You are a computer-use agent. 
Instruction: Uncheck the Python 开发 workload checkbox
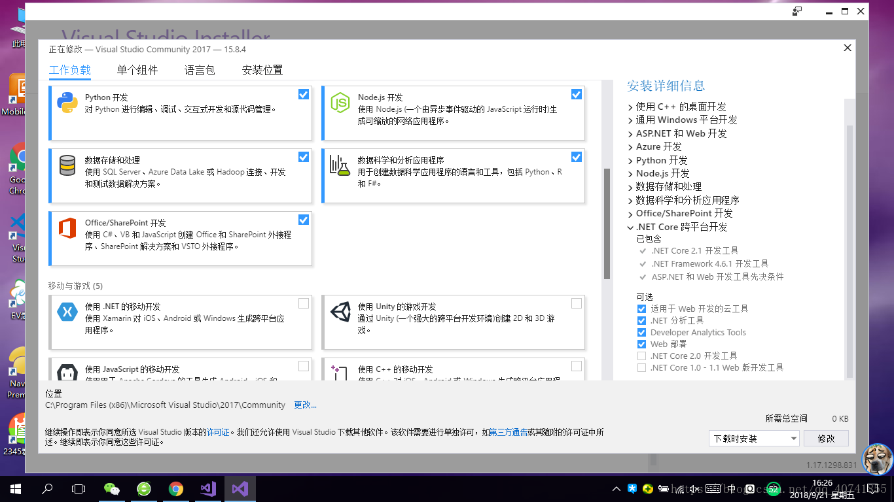point(304,94)
